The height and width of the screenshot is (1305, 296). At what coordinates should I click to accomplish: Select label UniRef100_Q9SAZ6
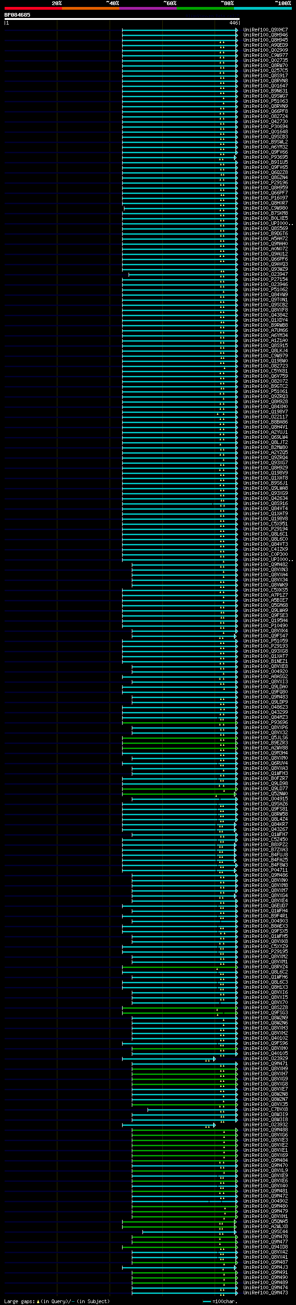[265, 804]
